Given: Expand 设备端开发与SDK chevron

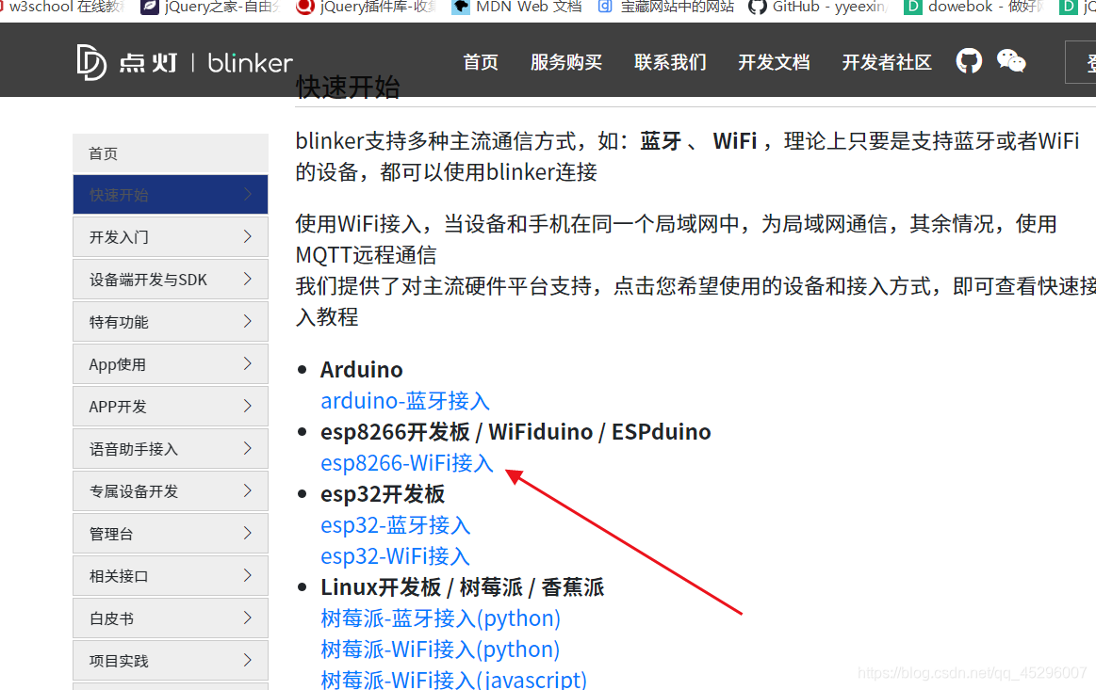Looking at the screenshot, I should (x=248, y=280).
